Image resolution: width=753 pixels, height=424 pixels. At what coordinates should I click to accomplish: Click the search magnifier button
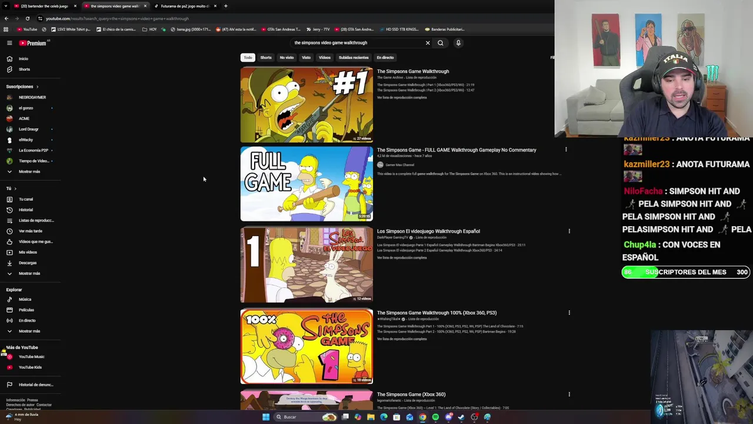pos(441,43)
